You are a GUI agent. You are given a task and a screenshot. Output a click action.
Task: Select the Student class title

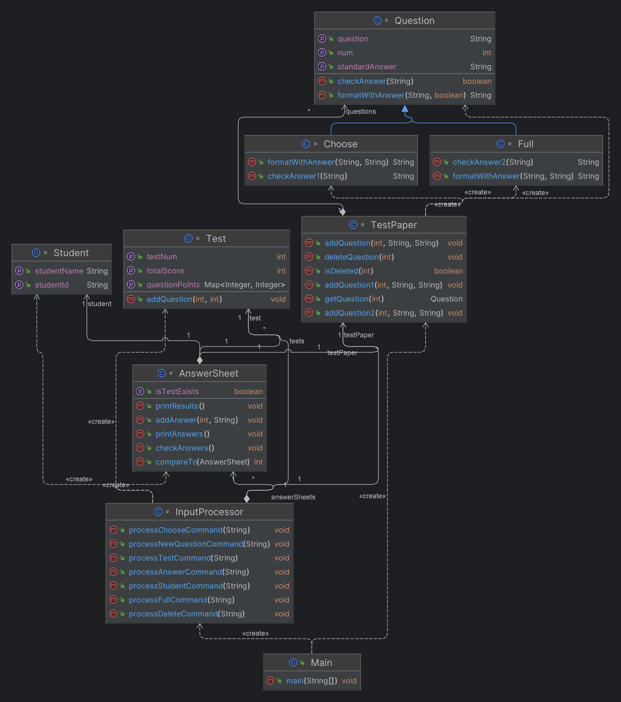(x=71, y=253)
